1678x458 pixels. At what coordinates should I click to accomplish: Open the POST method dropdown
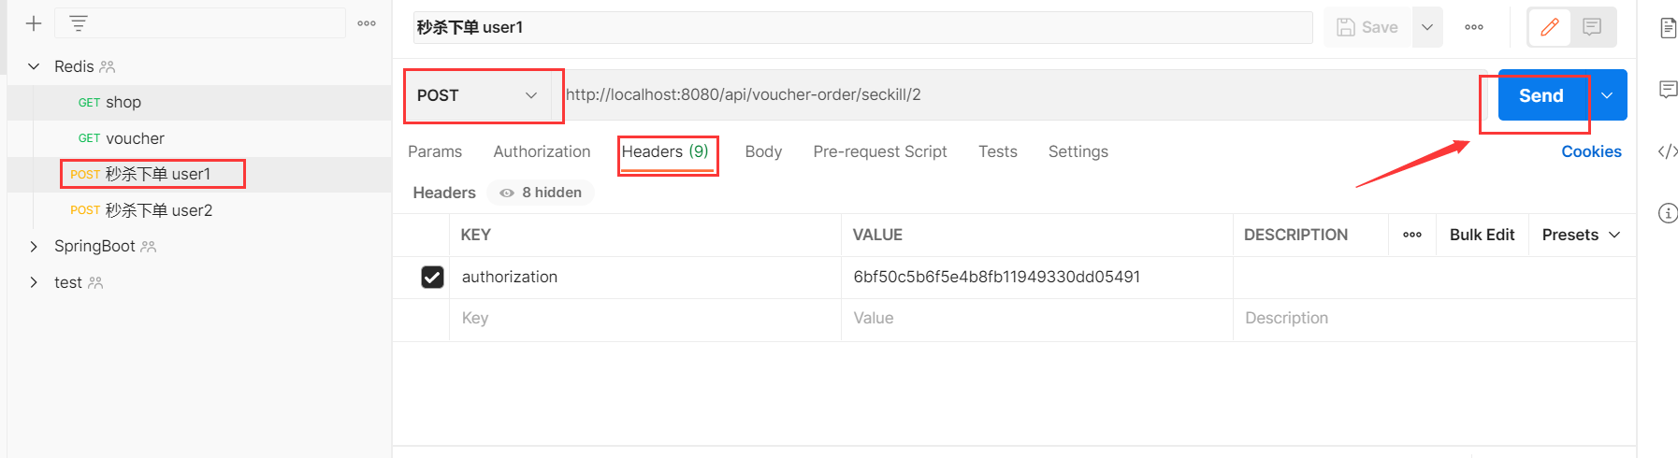(478, 95)
